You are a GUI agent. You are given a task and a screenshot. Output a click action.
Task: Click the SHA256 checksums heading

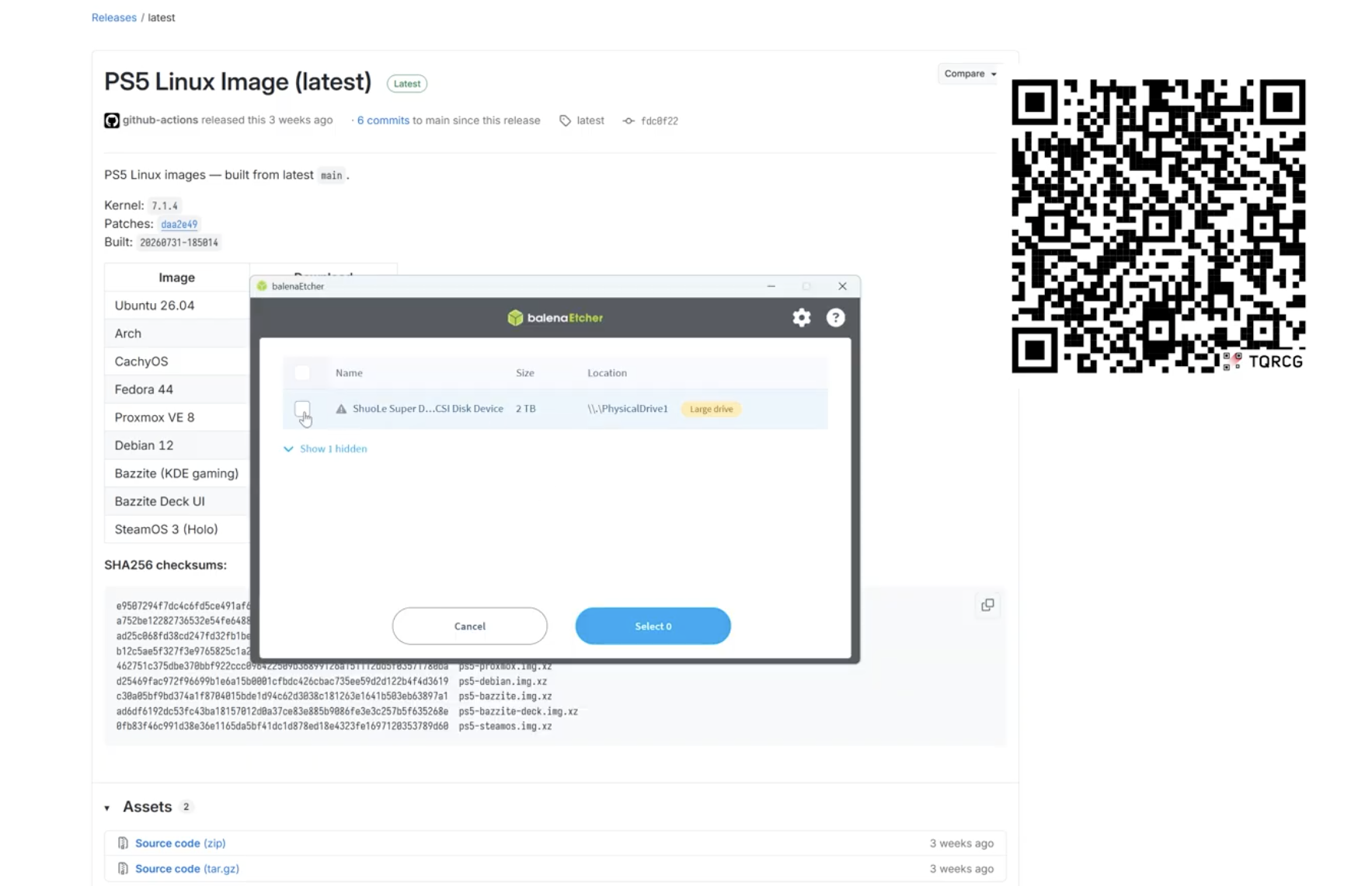(x=165, y=565)
